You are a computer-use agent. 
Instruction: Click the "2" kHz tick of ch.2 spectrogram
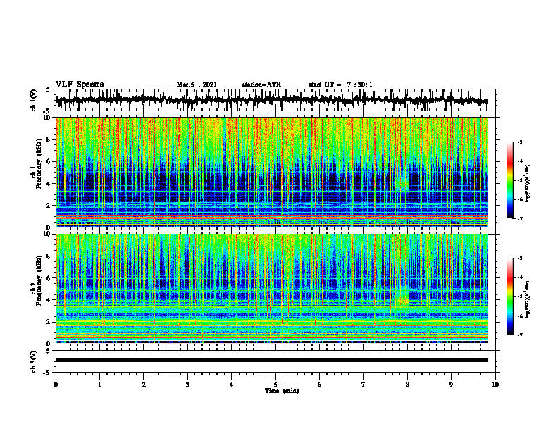(49, 322)
